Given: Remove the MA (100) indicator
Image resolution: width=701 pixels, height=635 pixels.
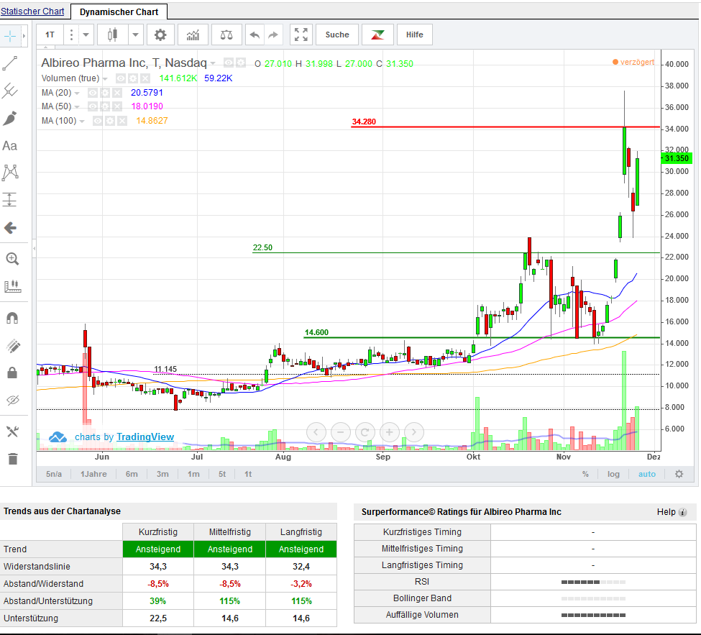Looking at the screenshot, I should (x=122, y=121).
